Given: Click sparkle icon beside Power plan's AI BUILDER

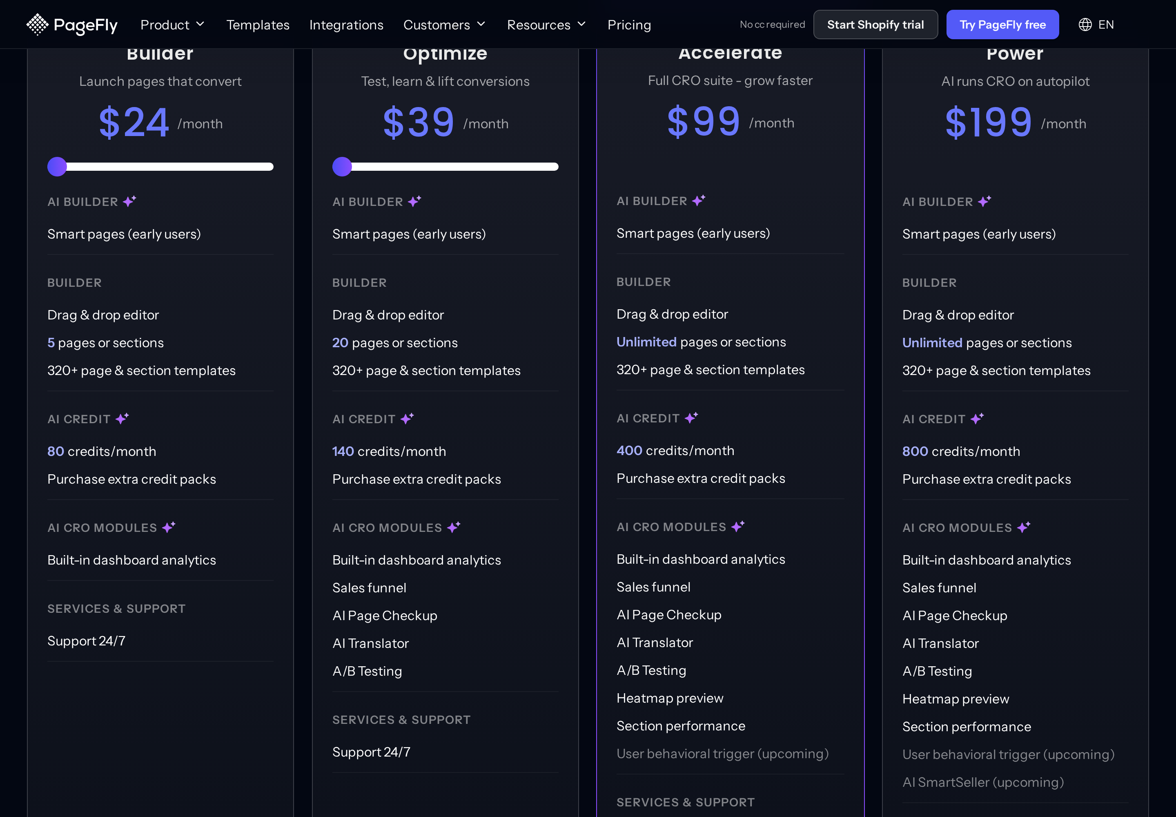Looking at the screenshot, I should 984,201.
